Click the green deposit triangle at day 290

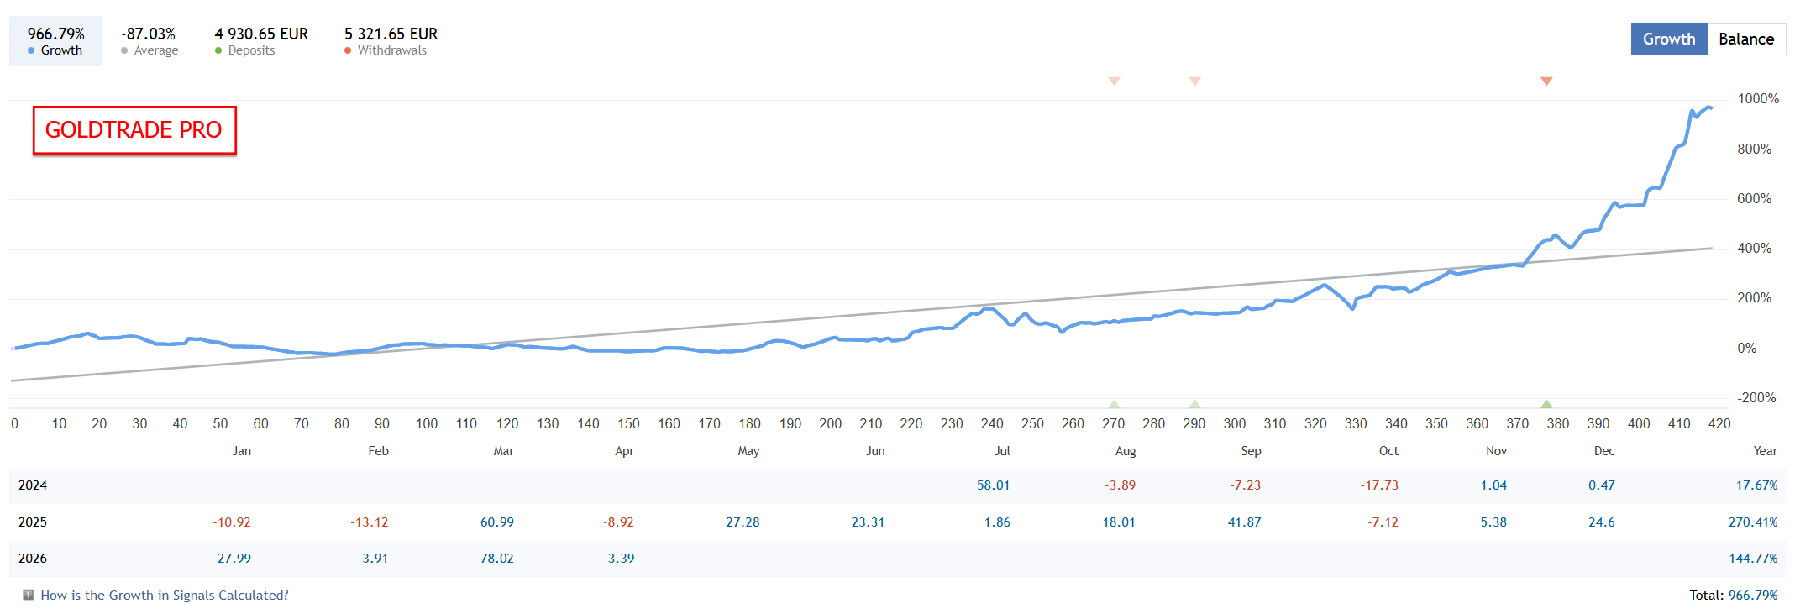(1194, 404)
